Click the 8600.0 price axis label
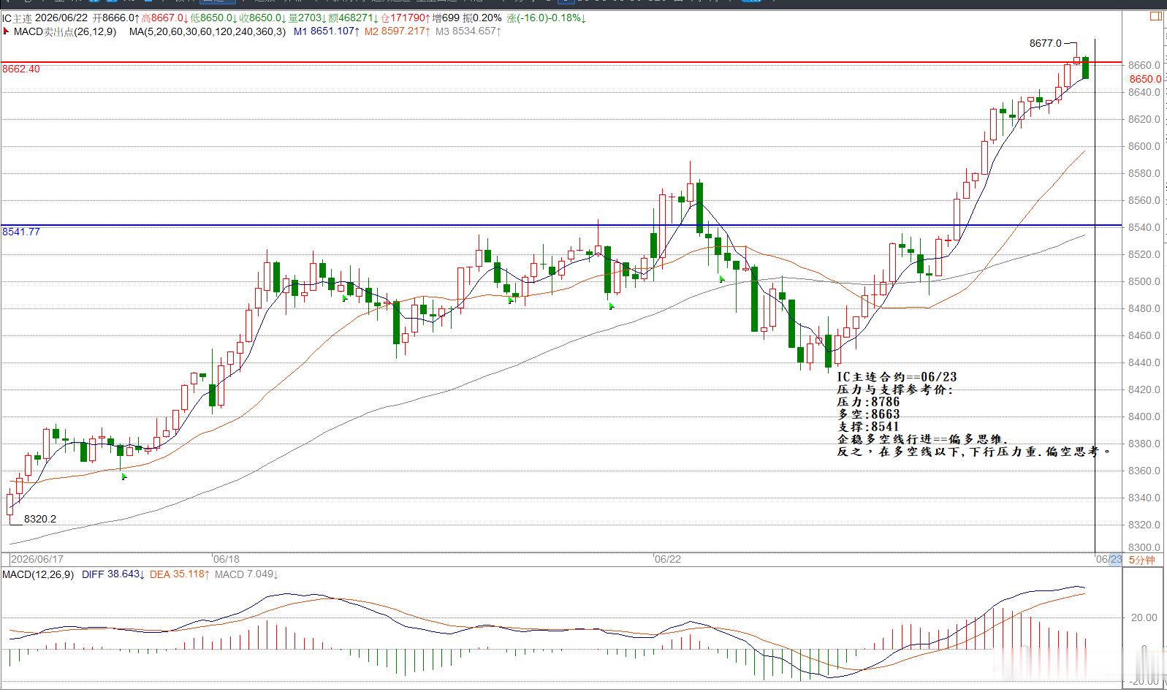Screen dimensions: 1167x692 [x=1144, y=146]
